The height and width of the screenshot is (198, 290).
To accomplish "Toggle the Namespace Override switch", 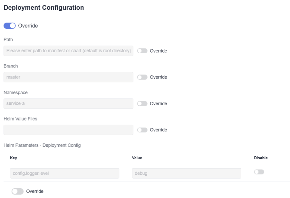I will coord(142,104).
